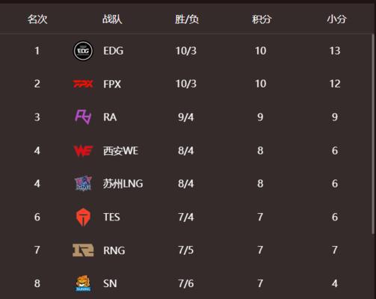Open the SN lion logo
The image size is (376, 299).
[83, 283]
